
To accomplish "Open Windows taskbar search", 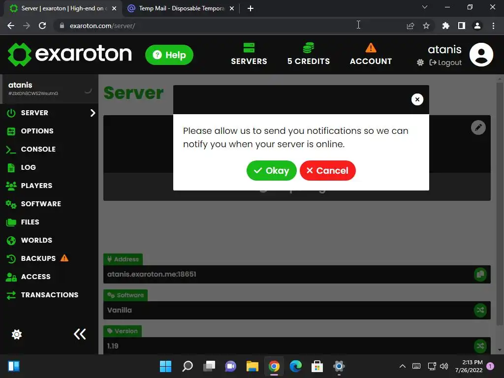I will click(x=188, y=366).
